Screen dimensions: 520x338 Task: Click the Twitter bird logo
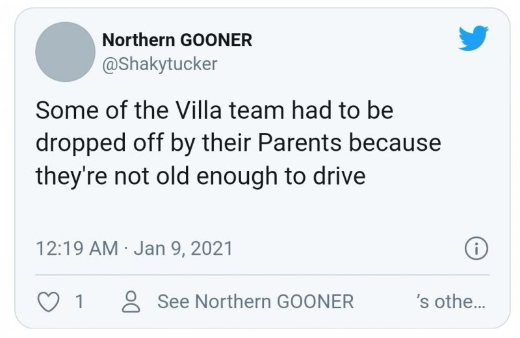pyautogui.click(x=473, y=40)
